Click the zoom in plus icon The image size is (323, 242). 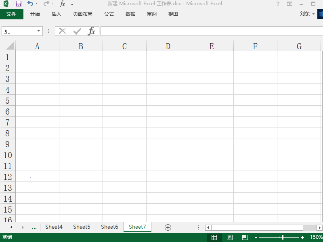click(x=302, y=238)
